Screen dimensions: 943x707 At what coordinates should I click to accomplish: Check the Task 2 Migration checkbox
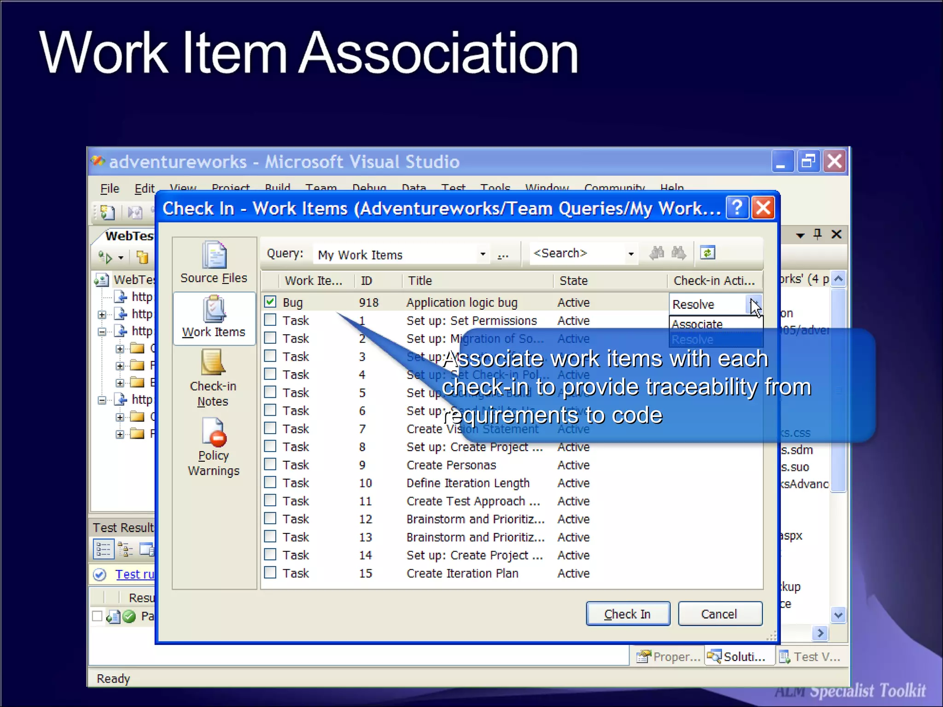click(x=270, y=338)
